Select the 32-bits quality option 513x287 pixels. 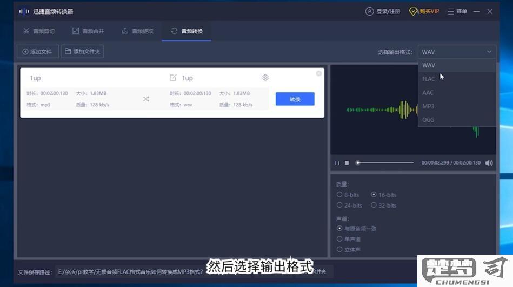(x=384, y=206)
